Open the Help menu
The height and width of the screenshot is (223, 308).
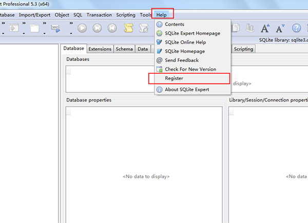pyautogui.click(x=162, y=15)
